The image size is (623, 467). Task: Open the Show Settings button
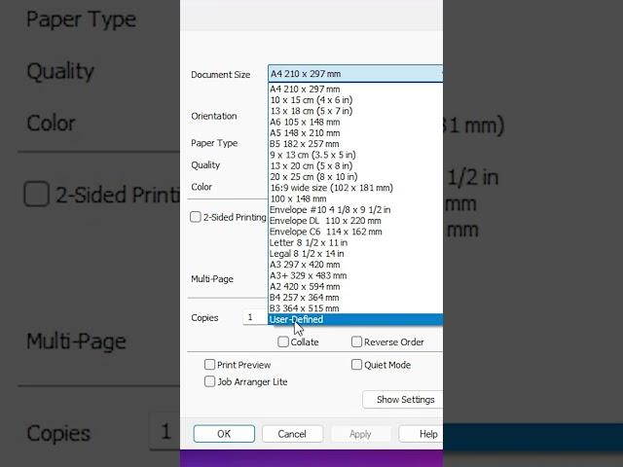[x=403, y=400]
